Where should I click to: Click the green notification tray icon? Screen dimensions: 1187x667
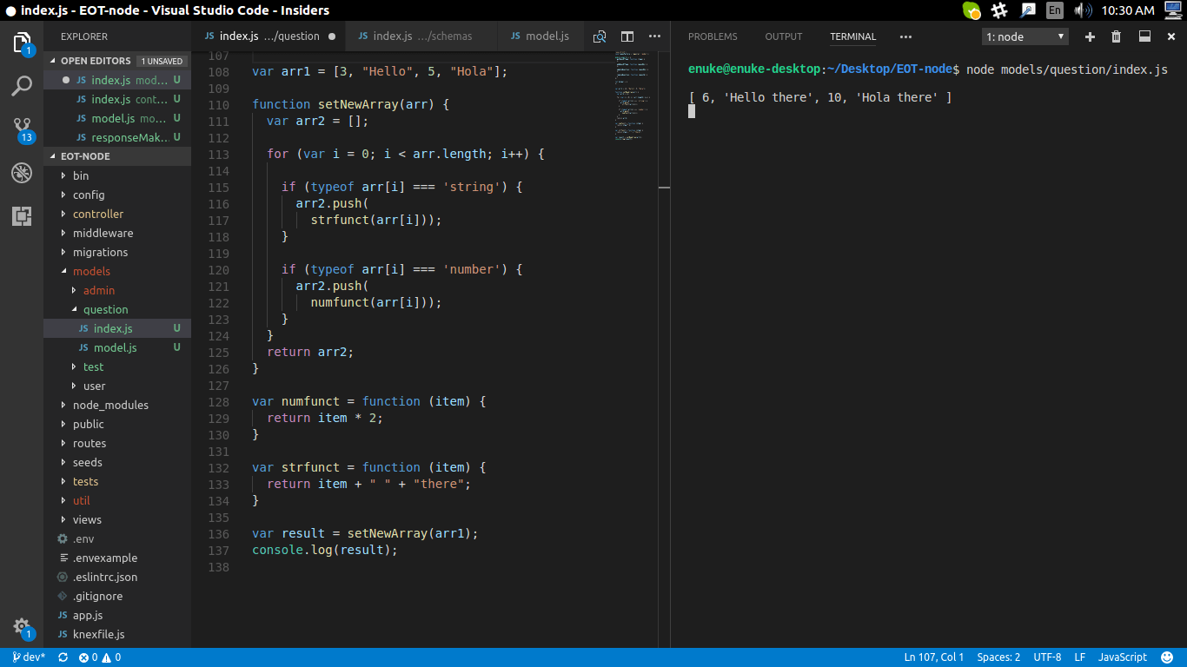[x=971, y=10]
